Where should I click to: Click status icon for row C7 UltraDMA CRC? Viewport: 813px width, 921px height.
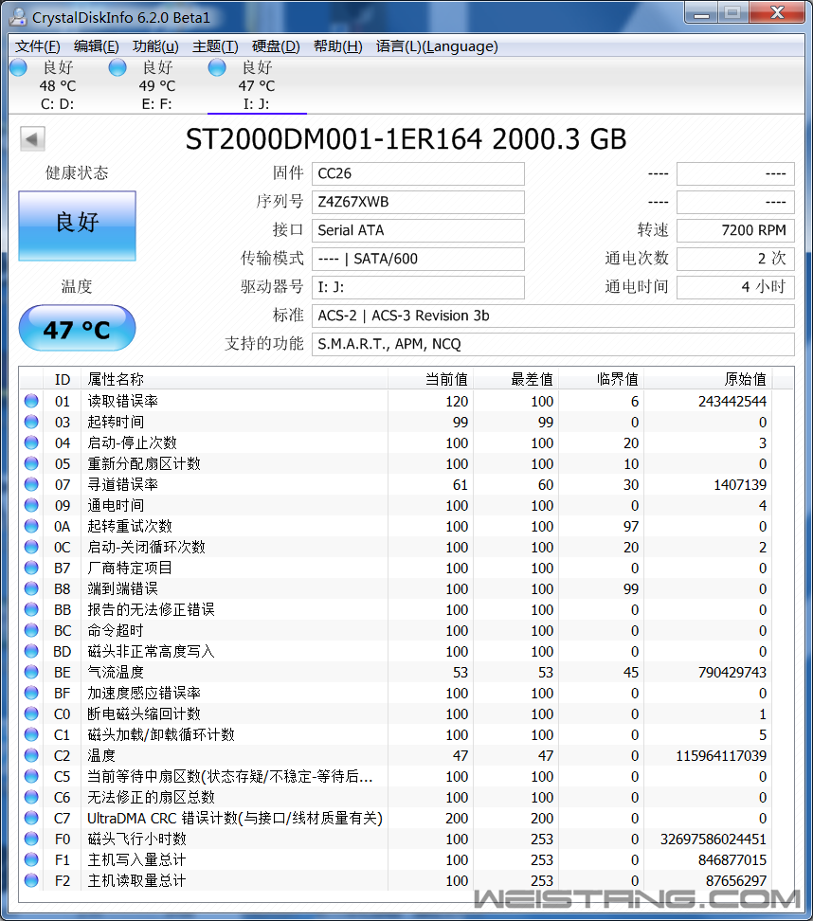(31, 819)
